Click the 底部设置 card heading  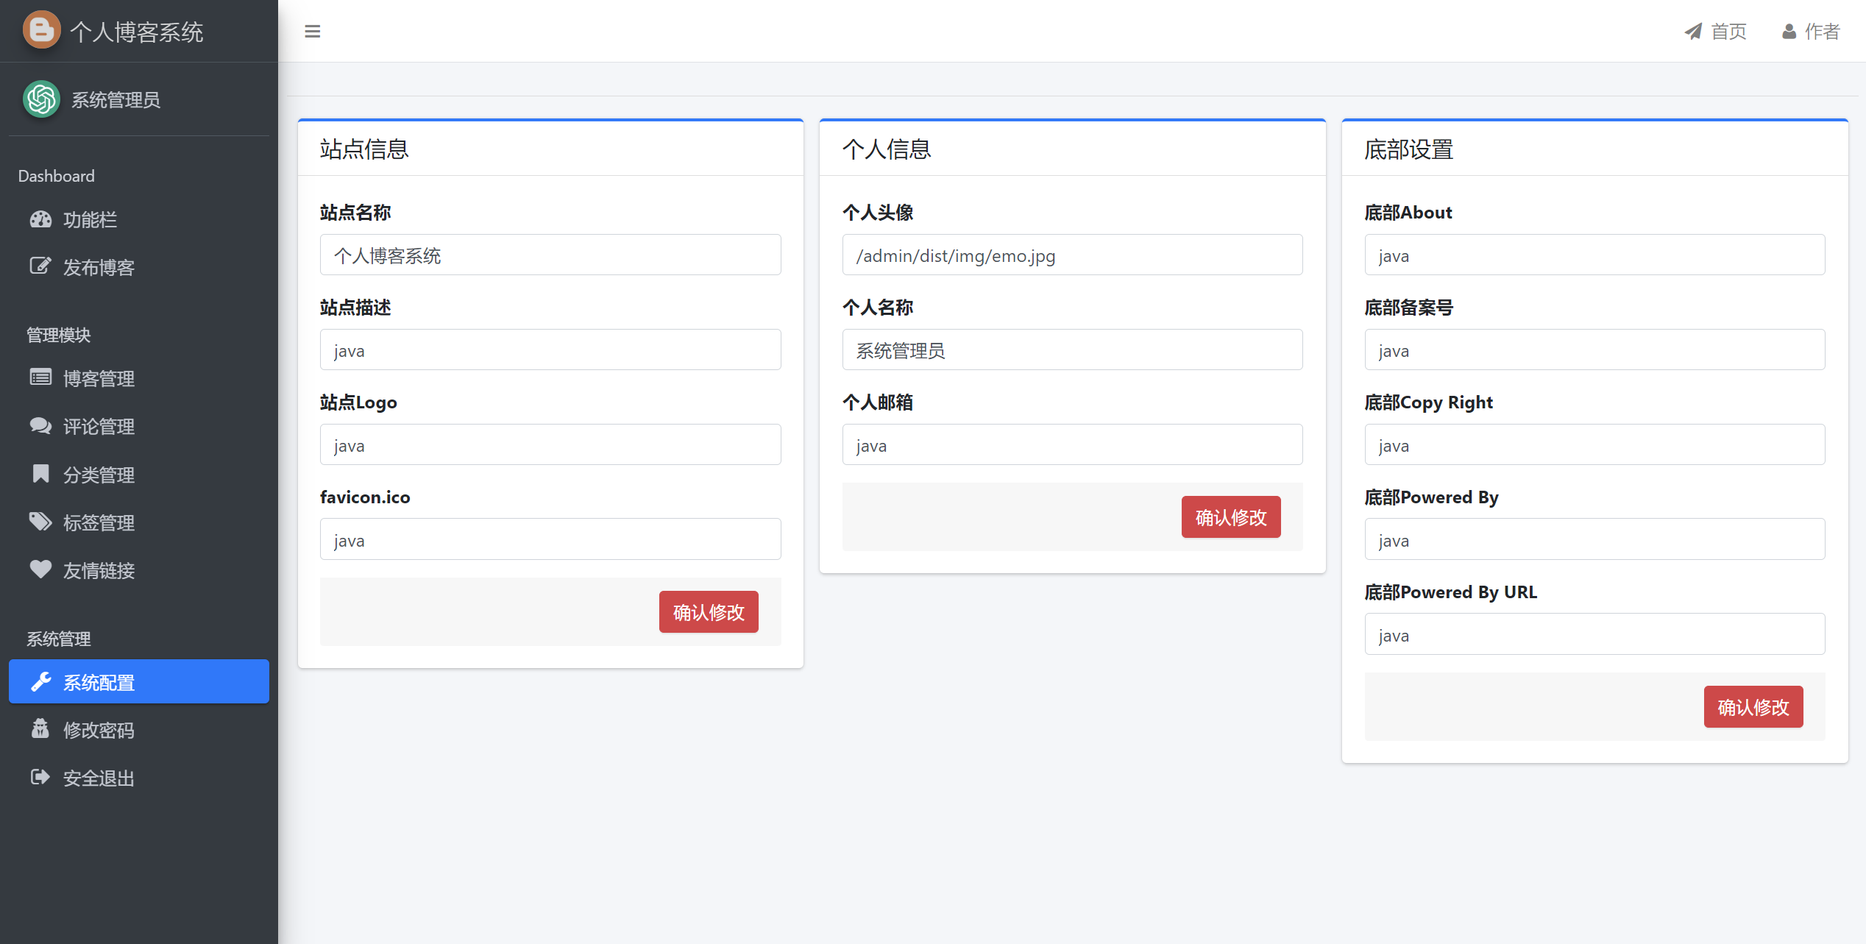pos(1409,149)
